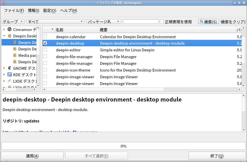The image size is (247, 162).
Task: Click the description pane scroll down arrow
Action: point(244,130)
